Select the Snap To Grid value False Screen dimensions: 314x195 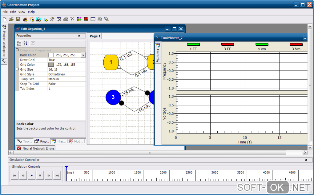[x=52, y=84]
